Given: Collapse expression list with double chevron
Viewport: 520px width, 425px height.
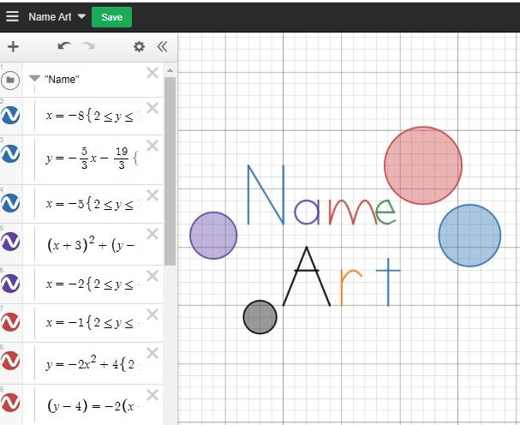Looking at the screenshot, I should (x=162, y=47).
